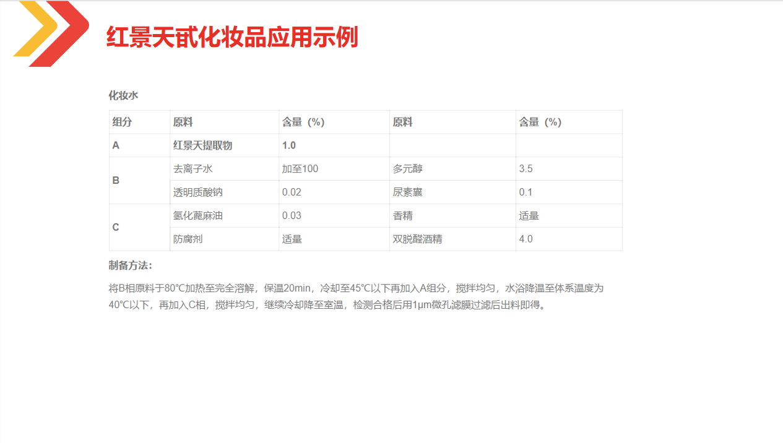This screenshot has width=783, height=443.
Task: Select the slide title 红景天甙化妆品应用示例
Action: (x=232, y=37)
